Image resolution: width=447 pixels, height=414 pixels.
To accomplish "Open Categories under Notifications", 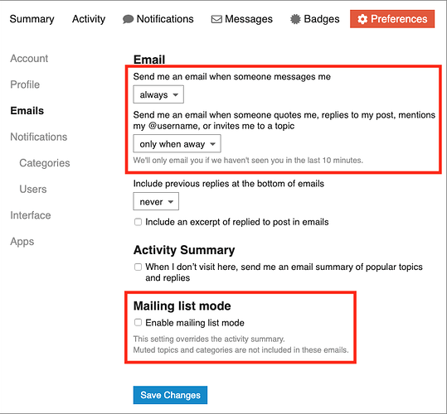I will (x=45, y=163).
